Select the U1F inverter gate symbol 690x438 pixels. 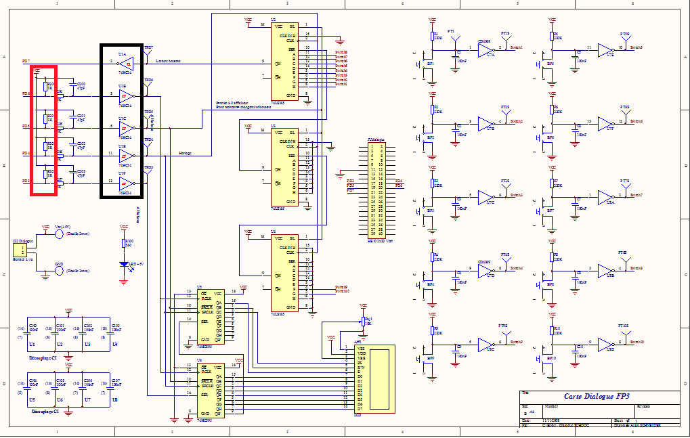tap(126, 183)
